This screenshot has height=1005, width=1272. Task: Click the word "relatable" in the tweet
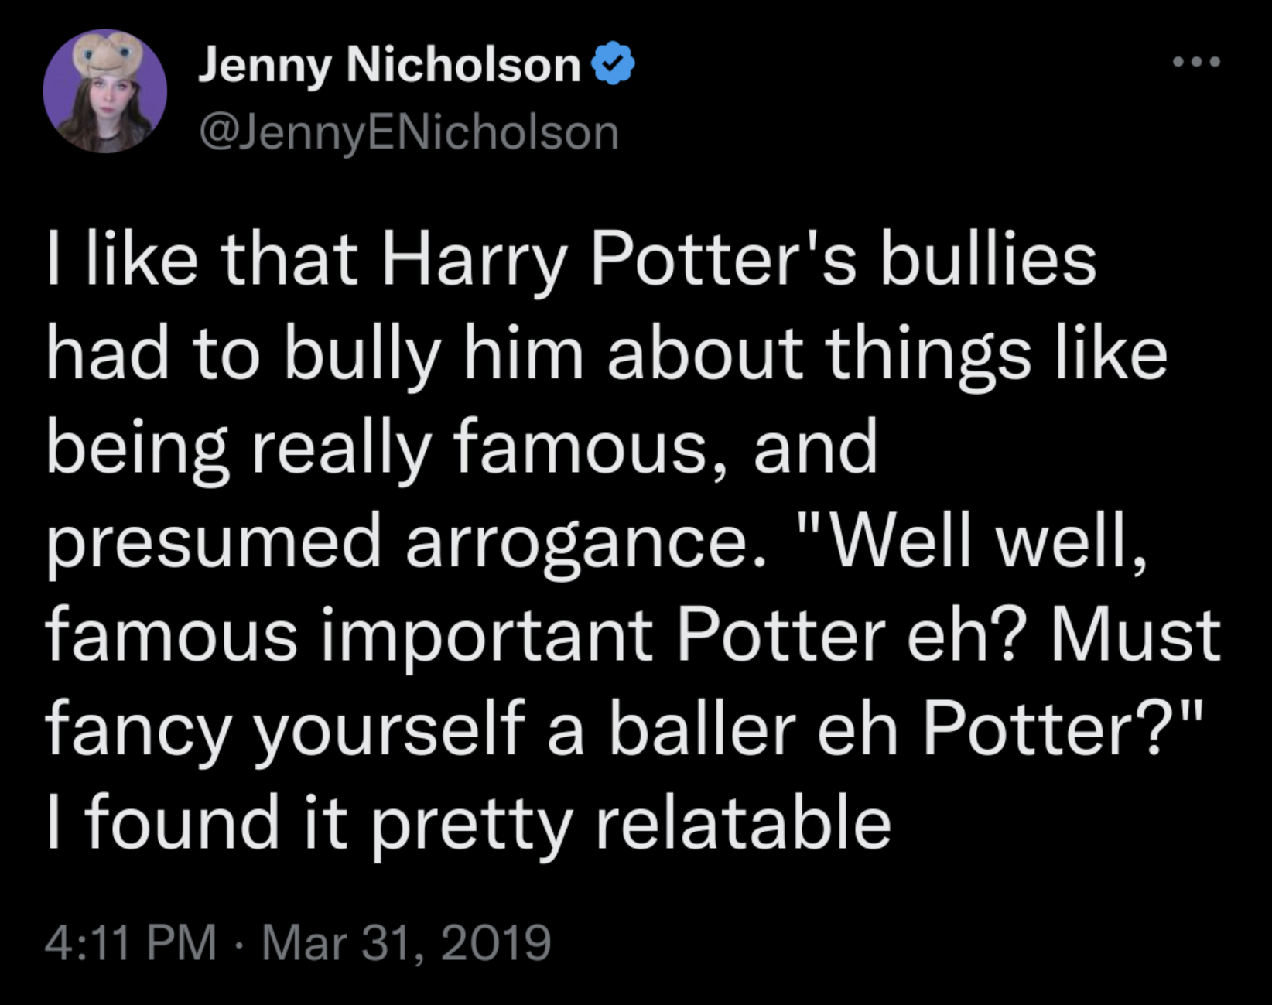pos(743,823)
